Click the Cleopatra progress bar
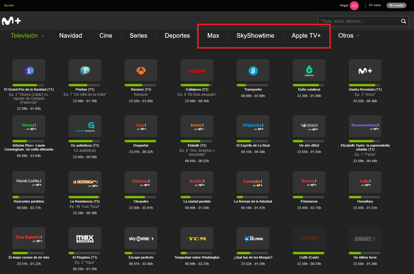This screenshot has width=414, height=274. [141, 197]
